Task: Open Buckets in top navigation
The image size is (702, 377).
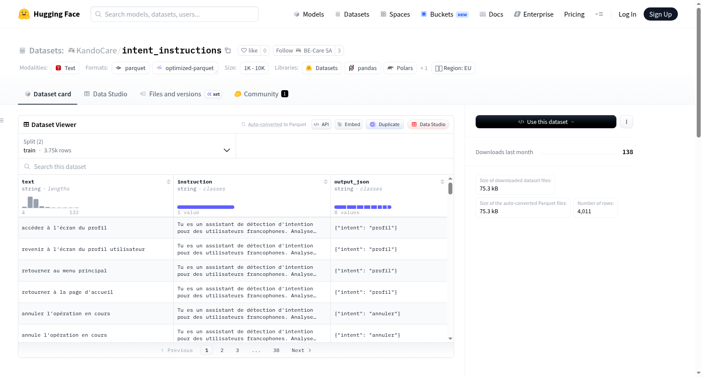Action: pyautogui.click(x=444, y=14)
